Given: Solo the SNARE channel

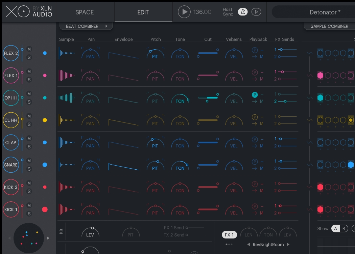Looking at the screenshot, I should 29,169.
